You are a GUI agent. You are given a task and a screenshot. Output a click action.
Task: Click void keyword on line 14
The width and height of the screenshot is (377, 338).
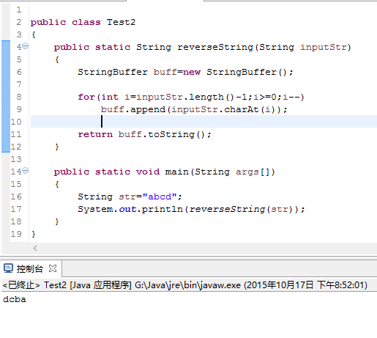148,172
